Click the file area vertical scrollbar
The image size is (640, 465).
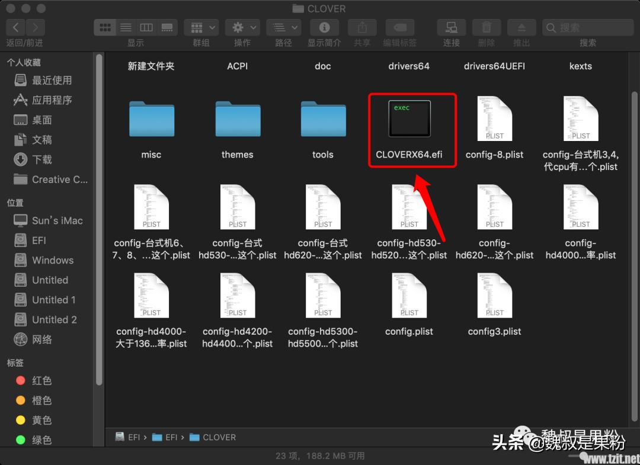coord(634,257)
